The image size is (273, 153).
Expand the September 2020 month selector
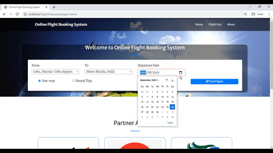pyautogui.click(x=149, y=80)
